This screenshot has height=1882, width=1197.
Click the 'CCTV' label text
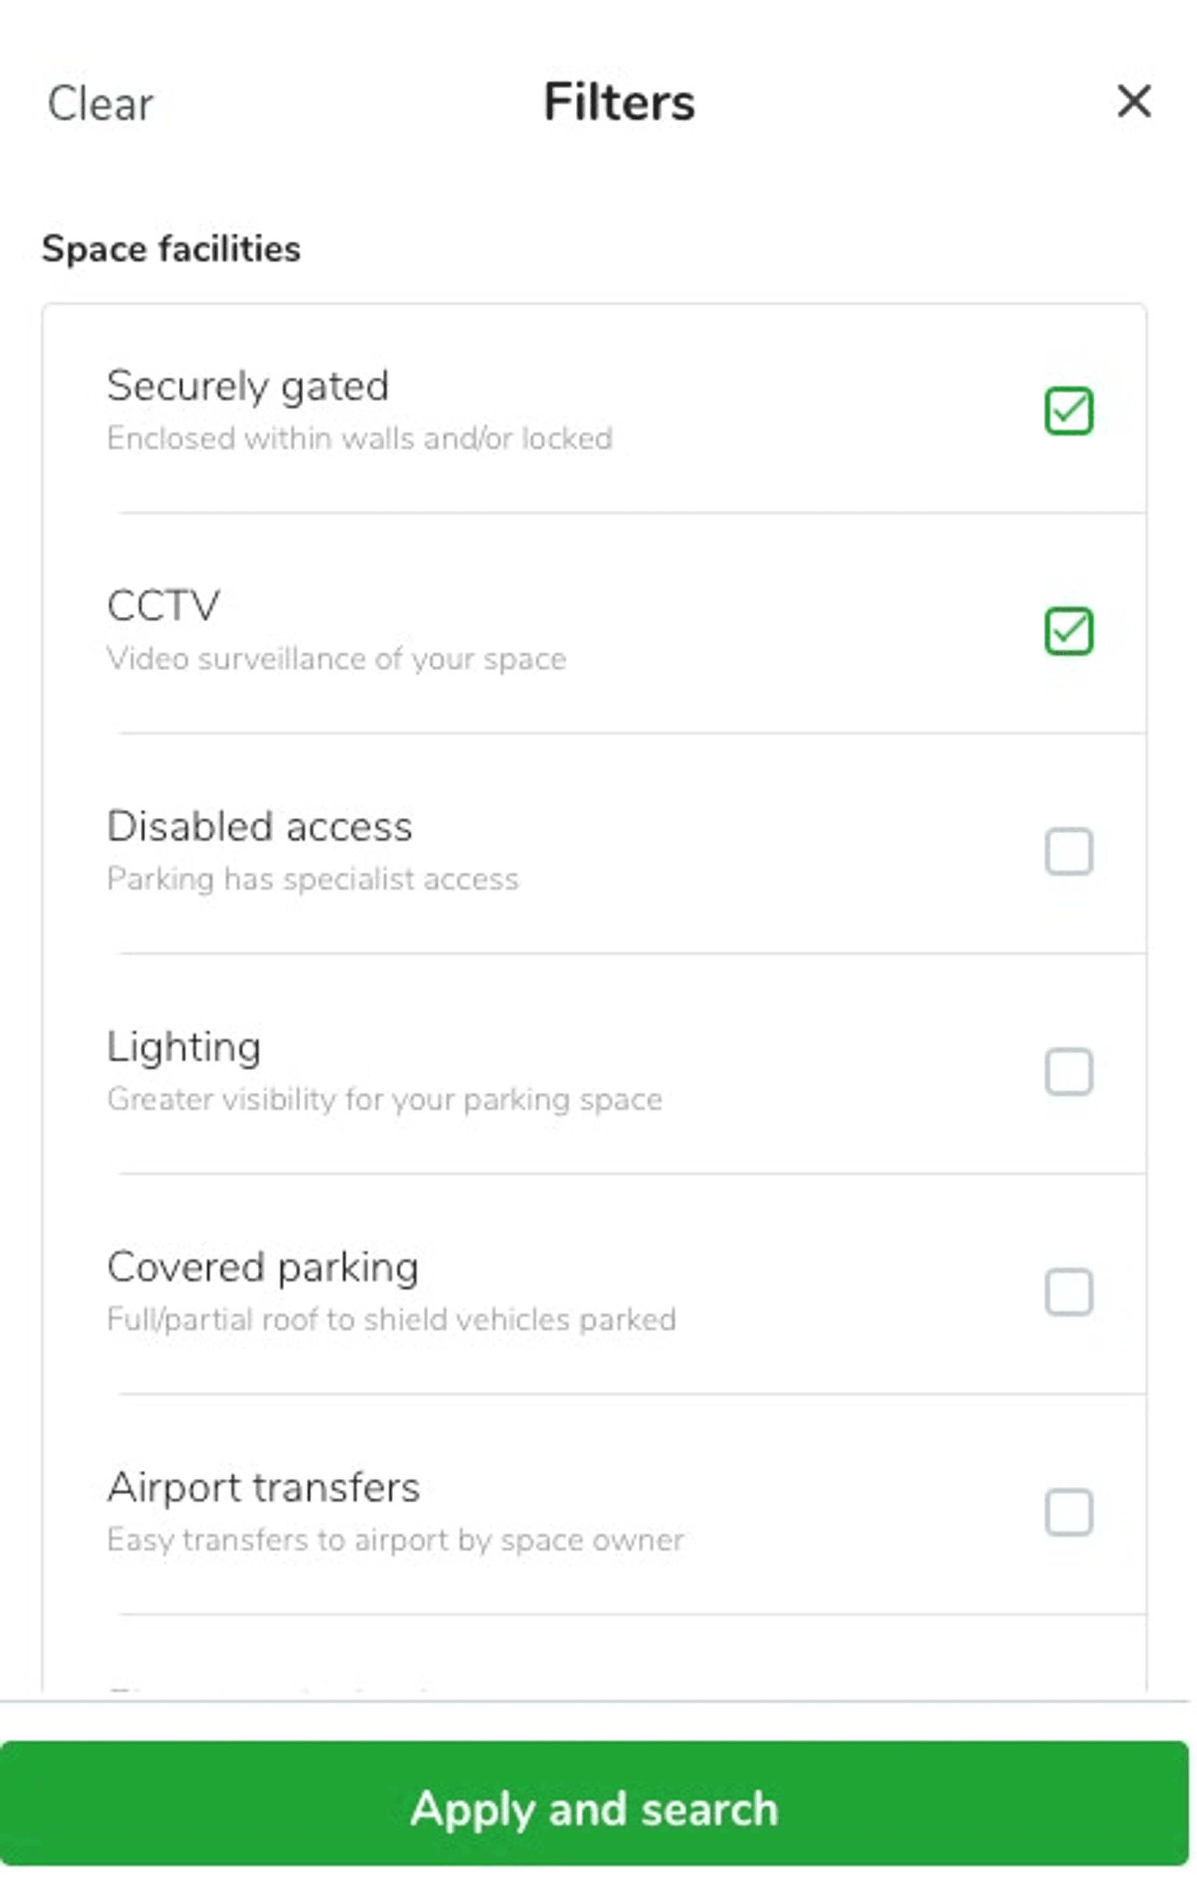click(x=163, y=606)
